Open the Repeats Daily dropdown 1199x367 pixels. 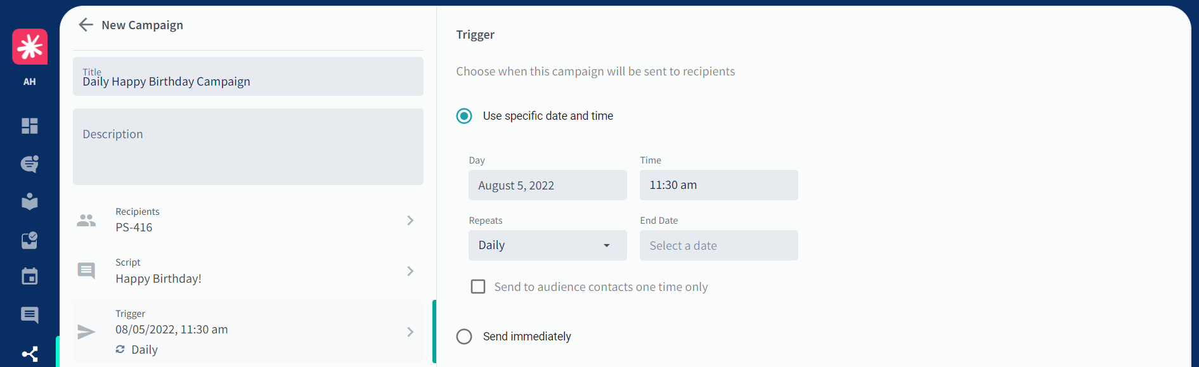(x=548, y=245)
